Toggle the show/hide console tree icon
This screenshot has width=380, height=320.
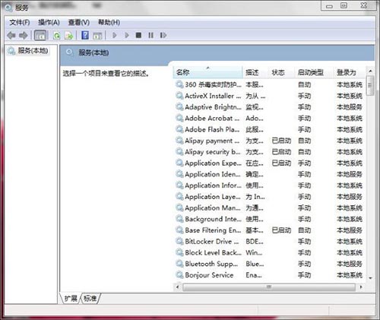coord(40,35)
